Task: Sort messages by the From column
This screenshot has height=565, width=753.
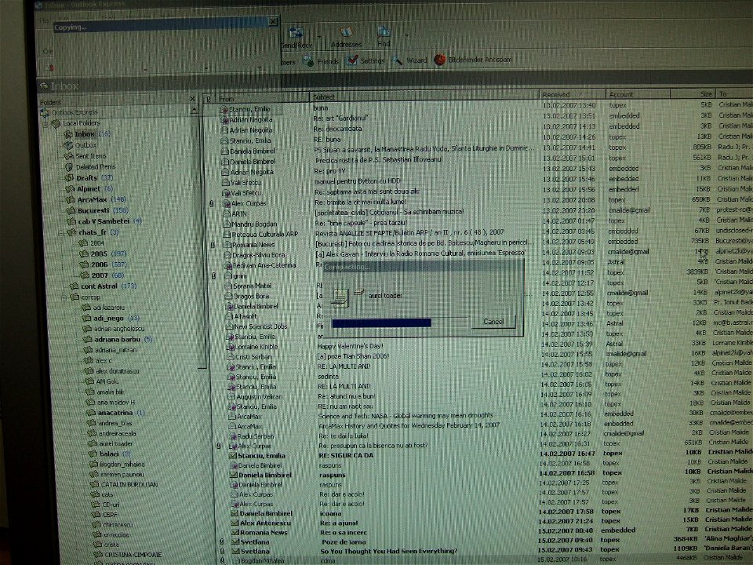Action: [262, 98]
